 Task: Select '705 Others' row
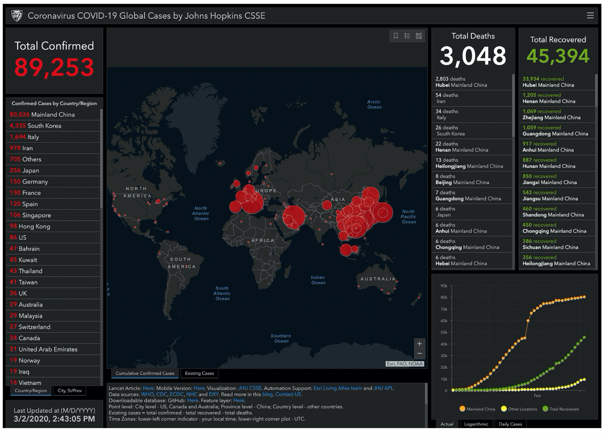coord(53,159)
